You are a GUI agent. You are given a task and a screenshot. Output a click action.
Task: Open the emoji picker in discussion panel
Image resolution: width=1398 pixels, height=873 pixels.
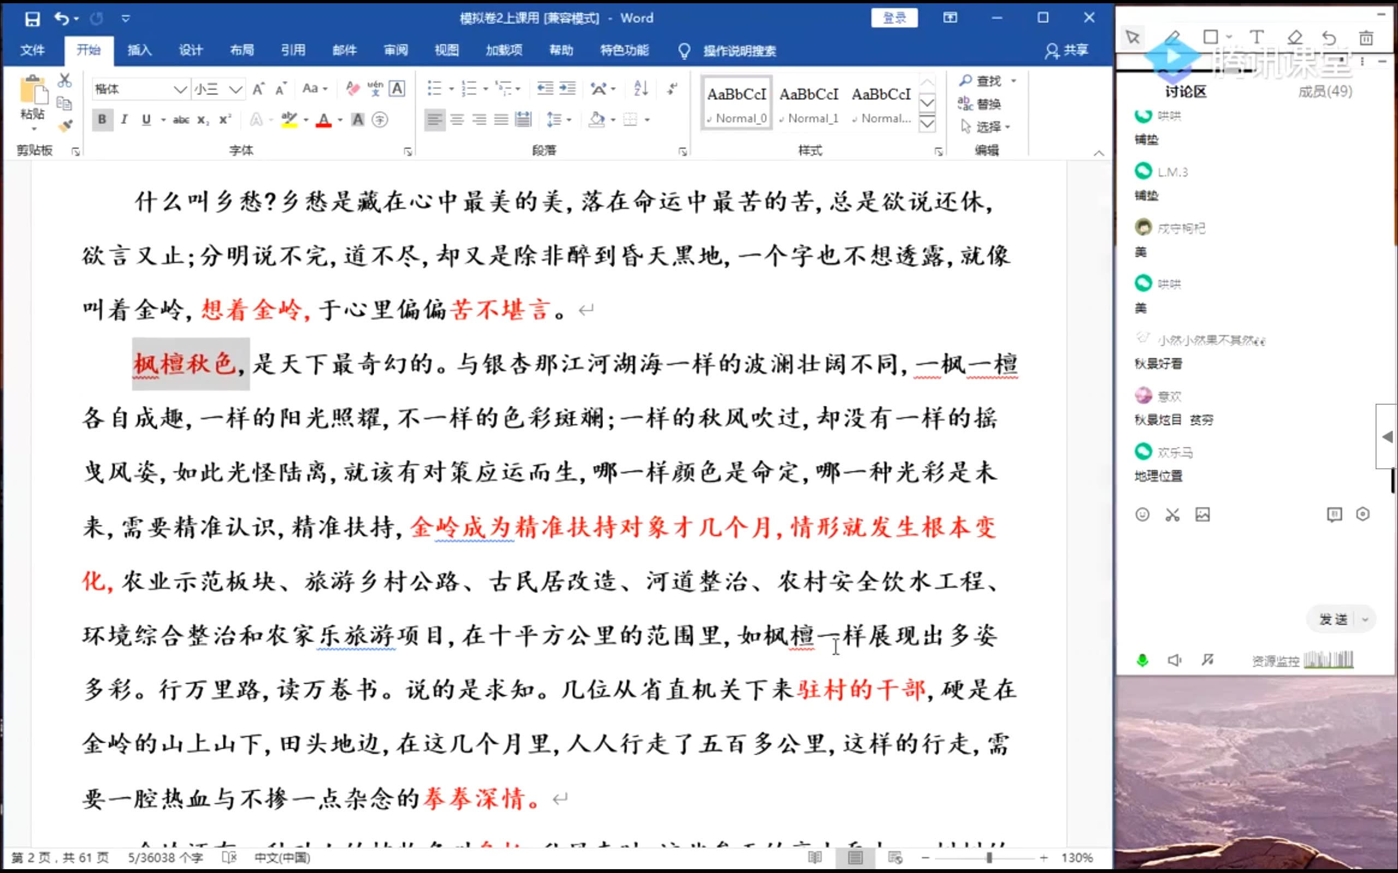pyautogui.click(x=1142, y=515)
